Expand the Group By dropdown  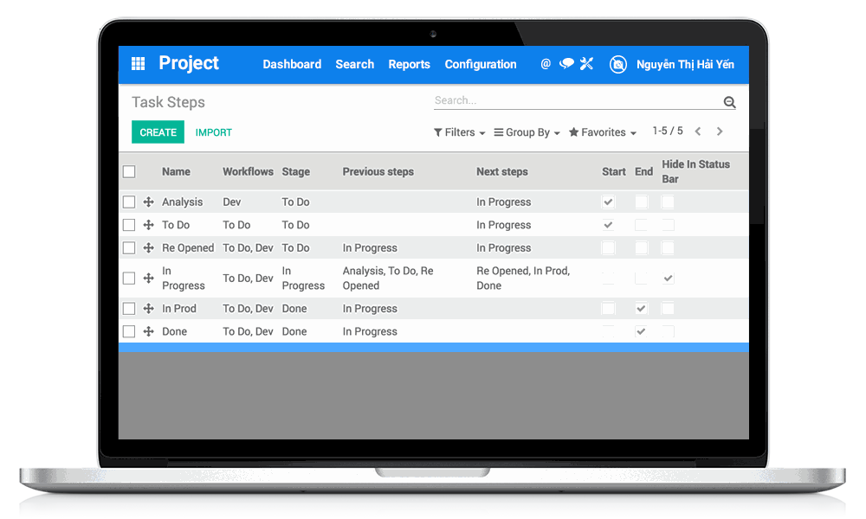[526, 131]
